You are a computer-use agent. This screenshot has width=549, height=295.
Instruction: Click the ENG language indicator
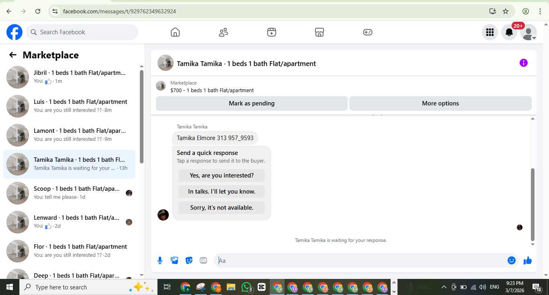(495, 287)
